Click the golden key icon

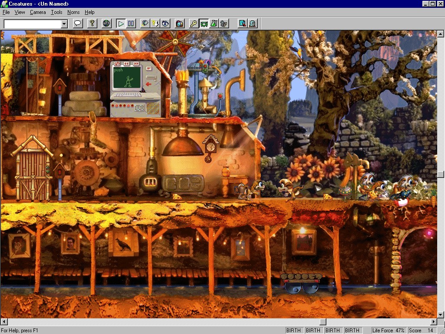194,23
